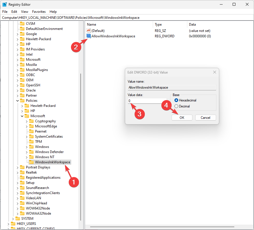The width and height of the screenshot is (254, 230).
Task: Open the View menu
Action: pyautogui.click(x=25, y=12)
